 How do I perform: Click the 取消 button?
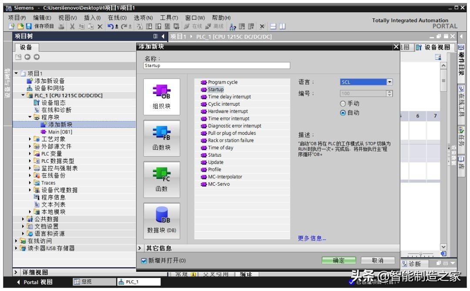(377, 261)
